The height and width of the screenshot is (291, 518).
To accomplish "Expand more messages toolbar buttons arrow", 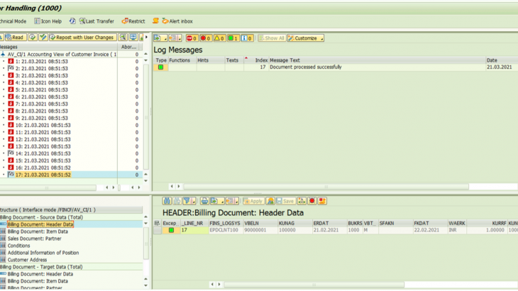I will coord(146,38).
